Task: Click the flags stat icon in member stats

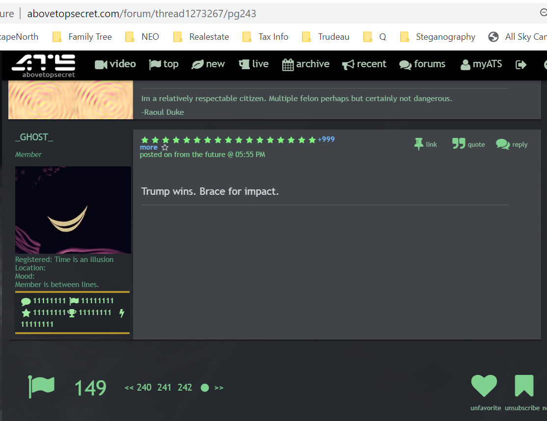Action: point(74,301)
